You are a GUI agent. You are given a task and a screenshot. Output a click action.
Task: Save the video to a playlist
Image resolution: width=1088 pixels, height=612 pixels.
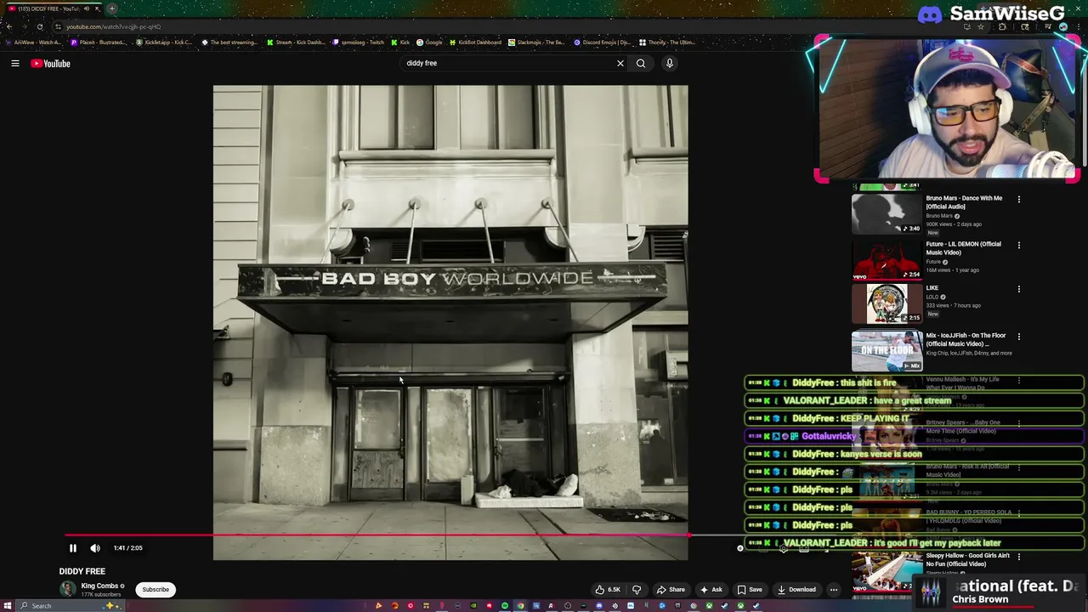[750, 589]
